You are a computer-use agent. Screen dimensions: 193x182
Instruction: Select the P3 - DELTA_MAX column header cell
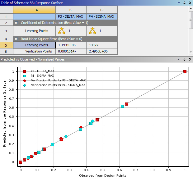(x=71, y=16)
